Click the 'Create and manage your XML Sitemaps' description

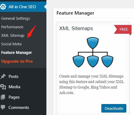point(92,84)
